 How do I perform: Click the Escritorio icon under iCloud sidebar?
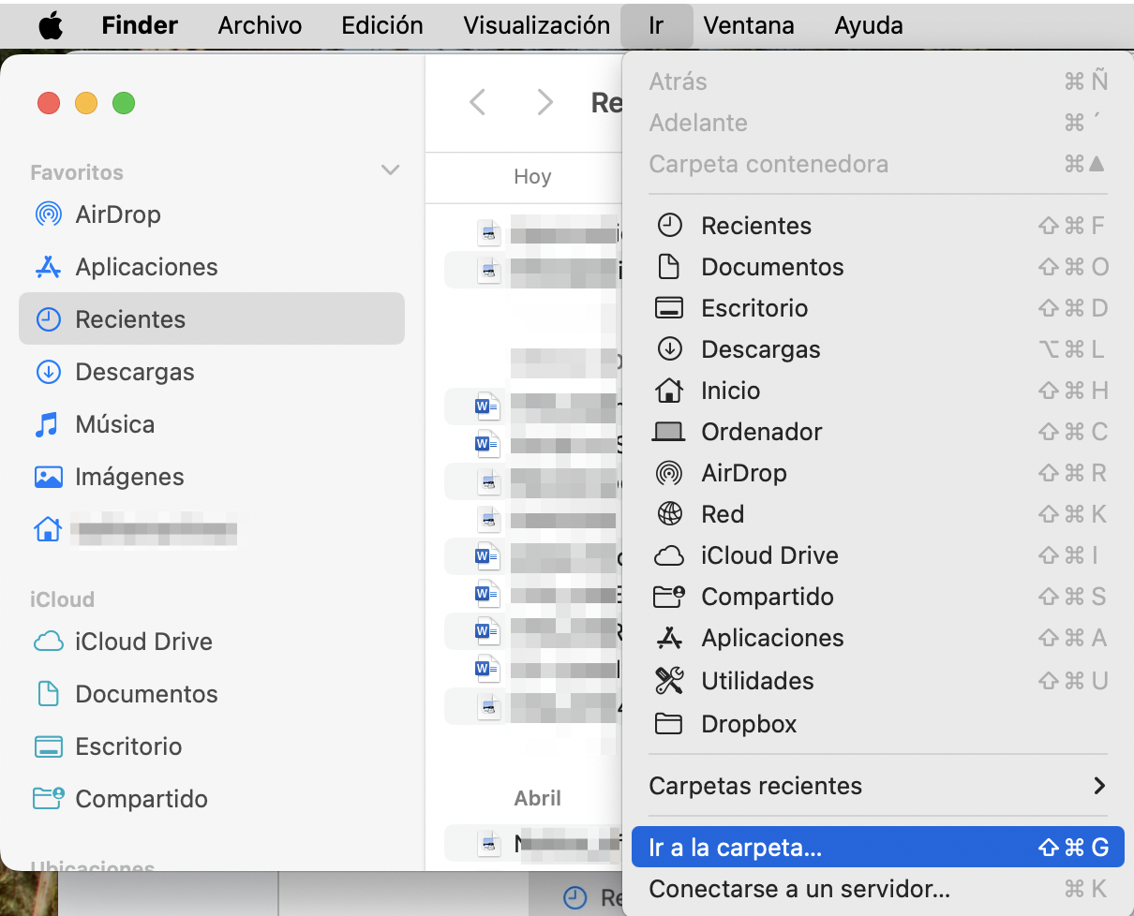pyautogui.click(x=48, y=746)
